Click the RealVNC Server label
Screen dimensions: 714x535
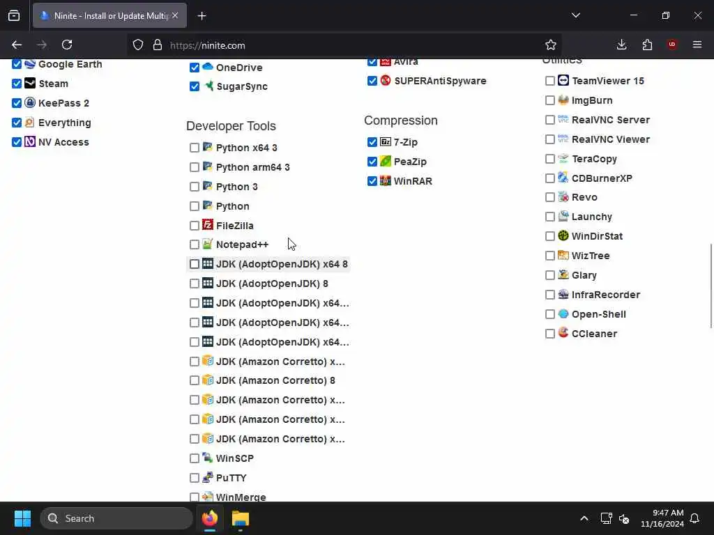610,120
